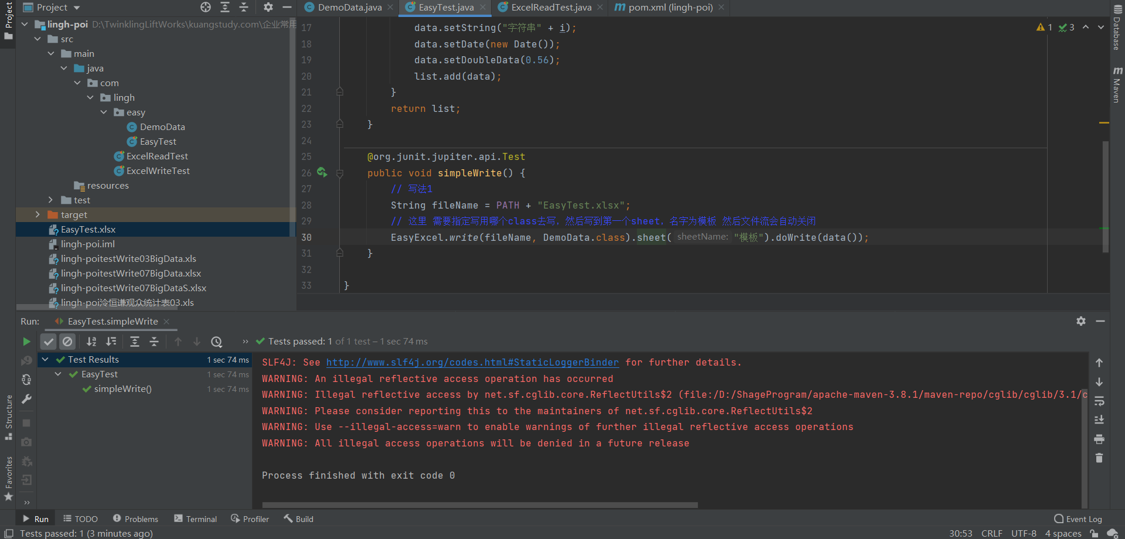Click the 4 spaces indent status
1125x539 pixels.
pyautogui.click(x=1063, y=533)
